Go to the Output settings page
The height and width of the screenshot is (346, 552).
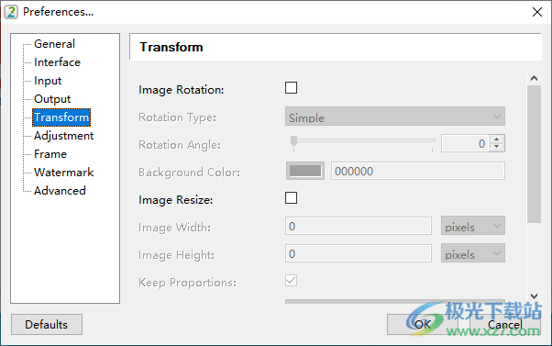[x=52, y=99]
